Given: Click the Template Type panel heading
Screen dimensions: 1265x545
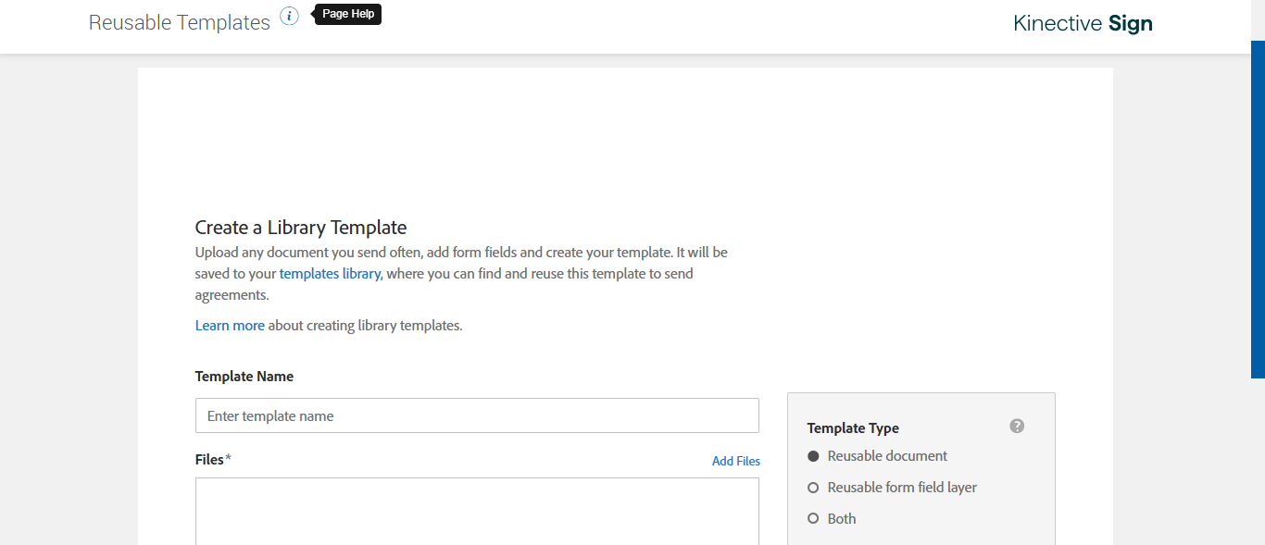Looking at the screenshot, I should [x=853, y=428].
